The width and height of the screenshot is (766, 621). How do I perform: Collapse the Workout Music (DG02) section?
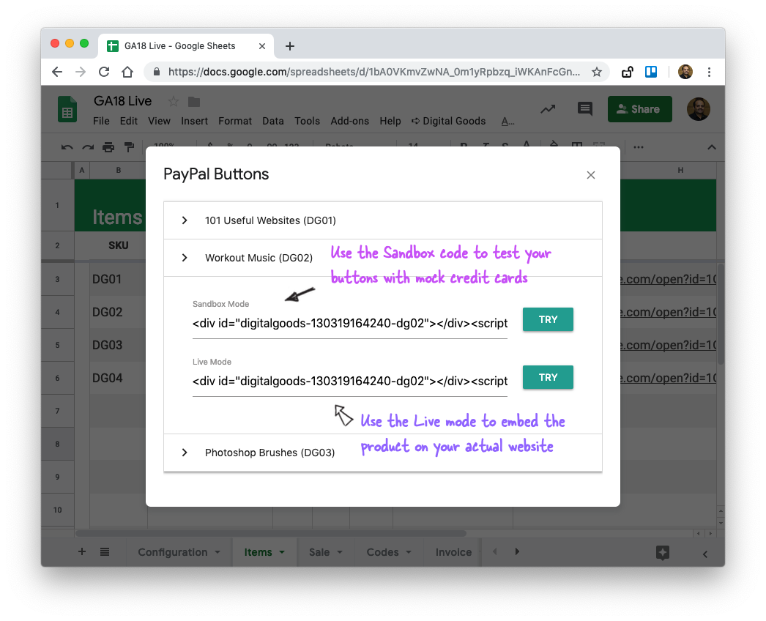click(x=184, y=257)
